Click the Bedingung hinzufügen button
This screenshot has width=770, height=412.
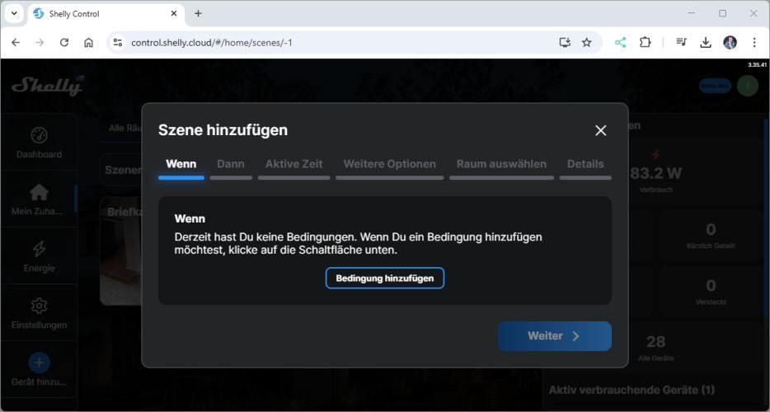coord(384,279)
